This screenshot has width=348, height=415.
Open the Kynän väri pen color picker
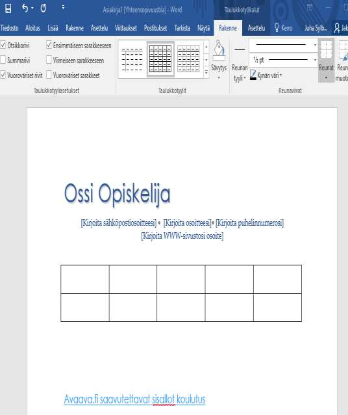pyautogui.click(x=266, y=75)
